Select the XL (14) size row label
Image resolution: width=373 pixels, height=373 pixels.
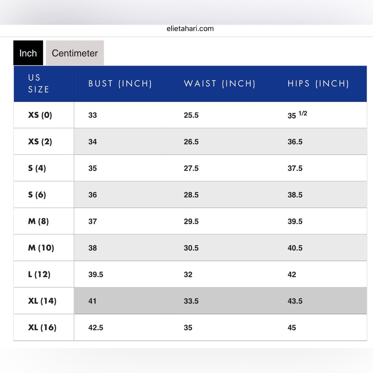point(43,301)
